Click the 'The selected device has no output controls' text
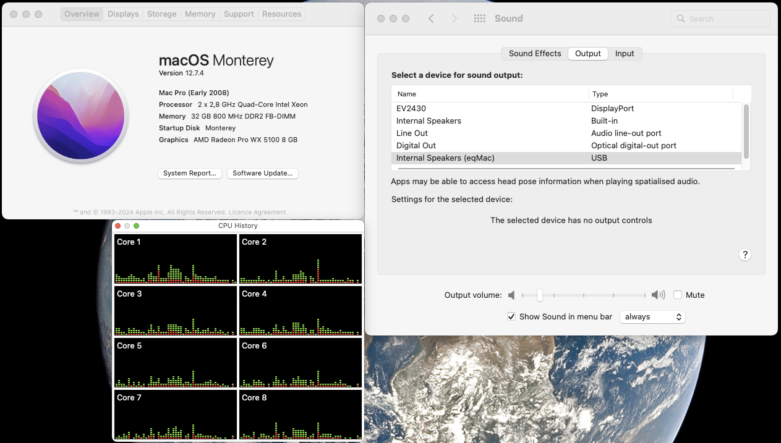The width and height of the screenshot is (781, 443). (571, 221)
